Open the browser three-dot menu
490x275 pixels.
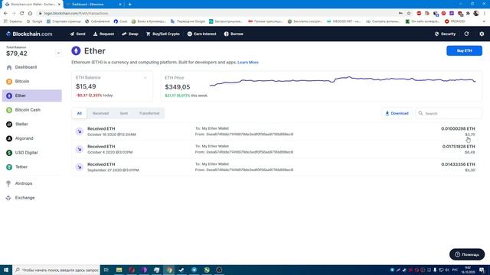[x=485, y=13]
